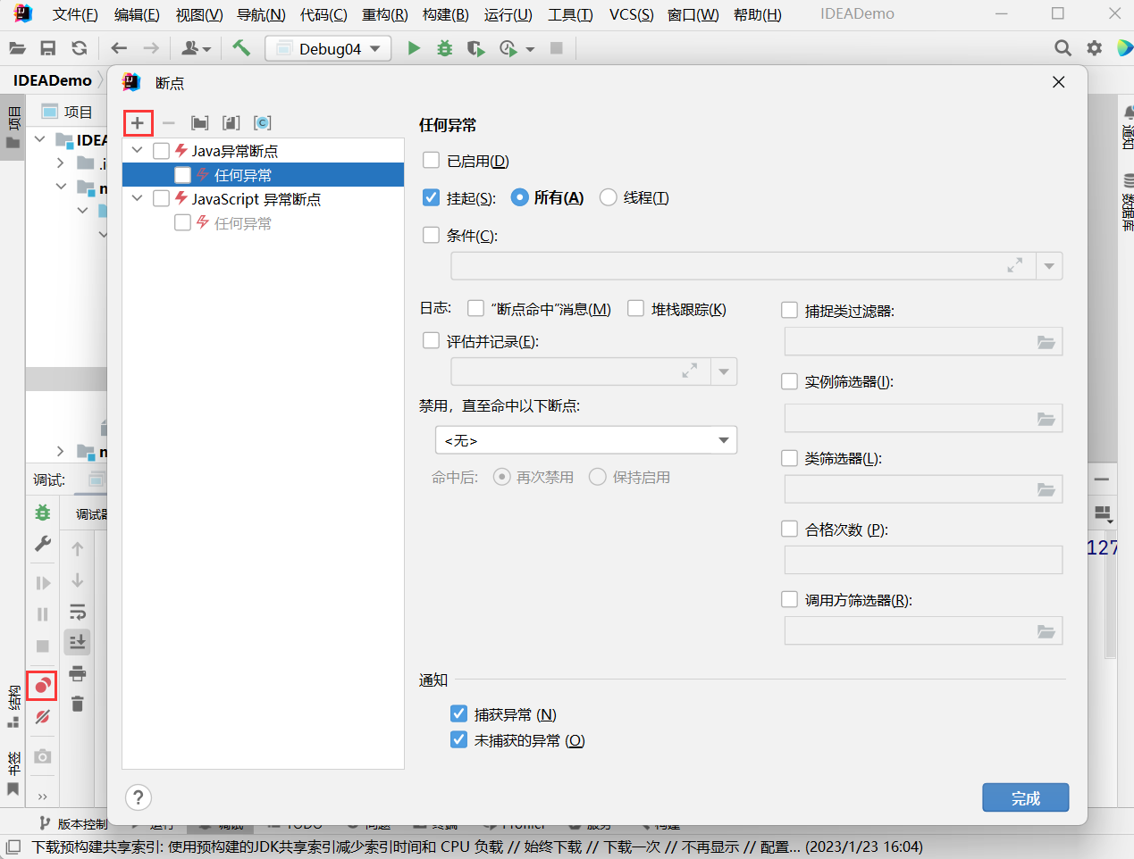
Task: Open the evaluate-and-log history dropdown arrow
Action: [x=724, y=371]
